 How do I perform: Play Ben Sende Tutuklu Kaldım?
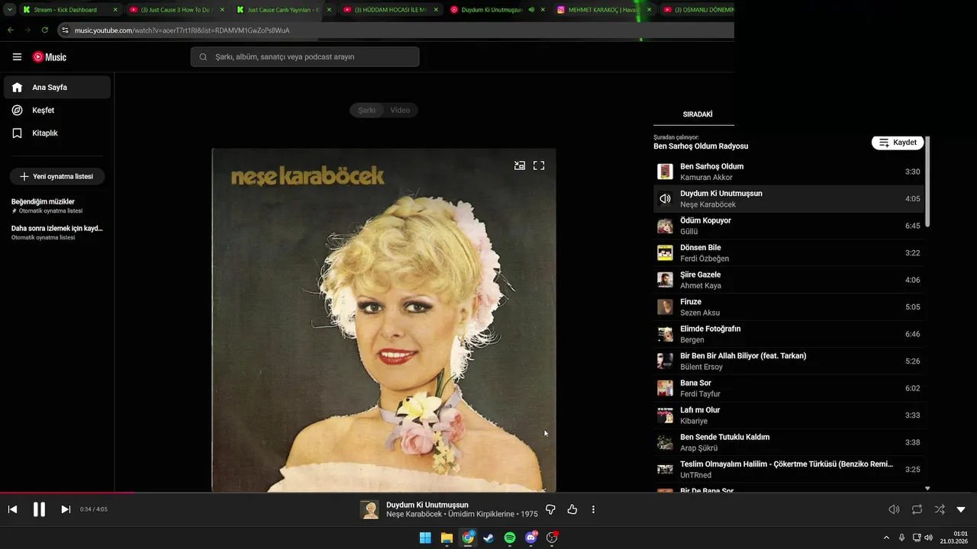tap(789, 442)
